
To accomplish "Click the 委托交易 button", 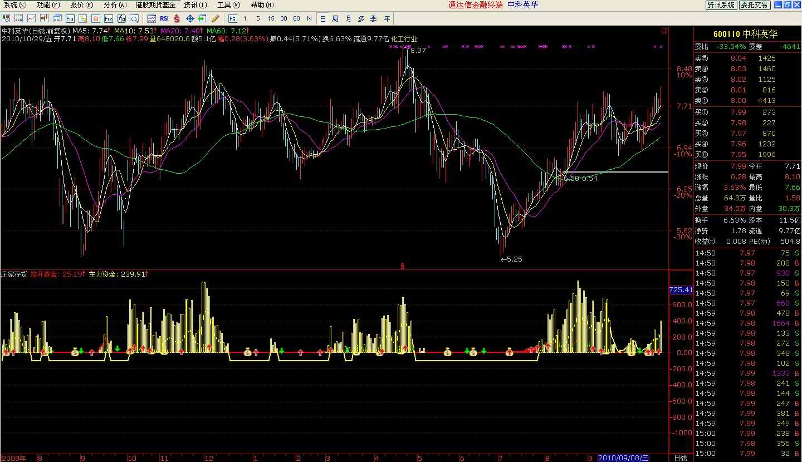I will click(x=754, y=5).
